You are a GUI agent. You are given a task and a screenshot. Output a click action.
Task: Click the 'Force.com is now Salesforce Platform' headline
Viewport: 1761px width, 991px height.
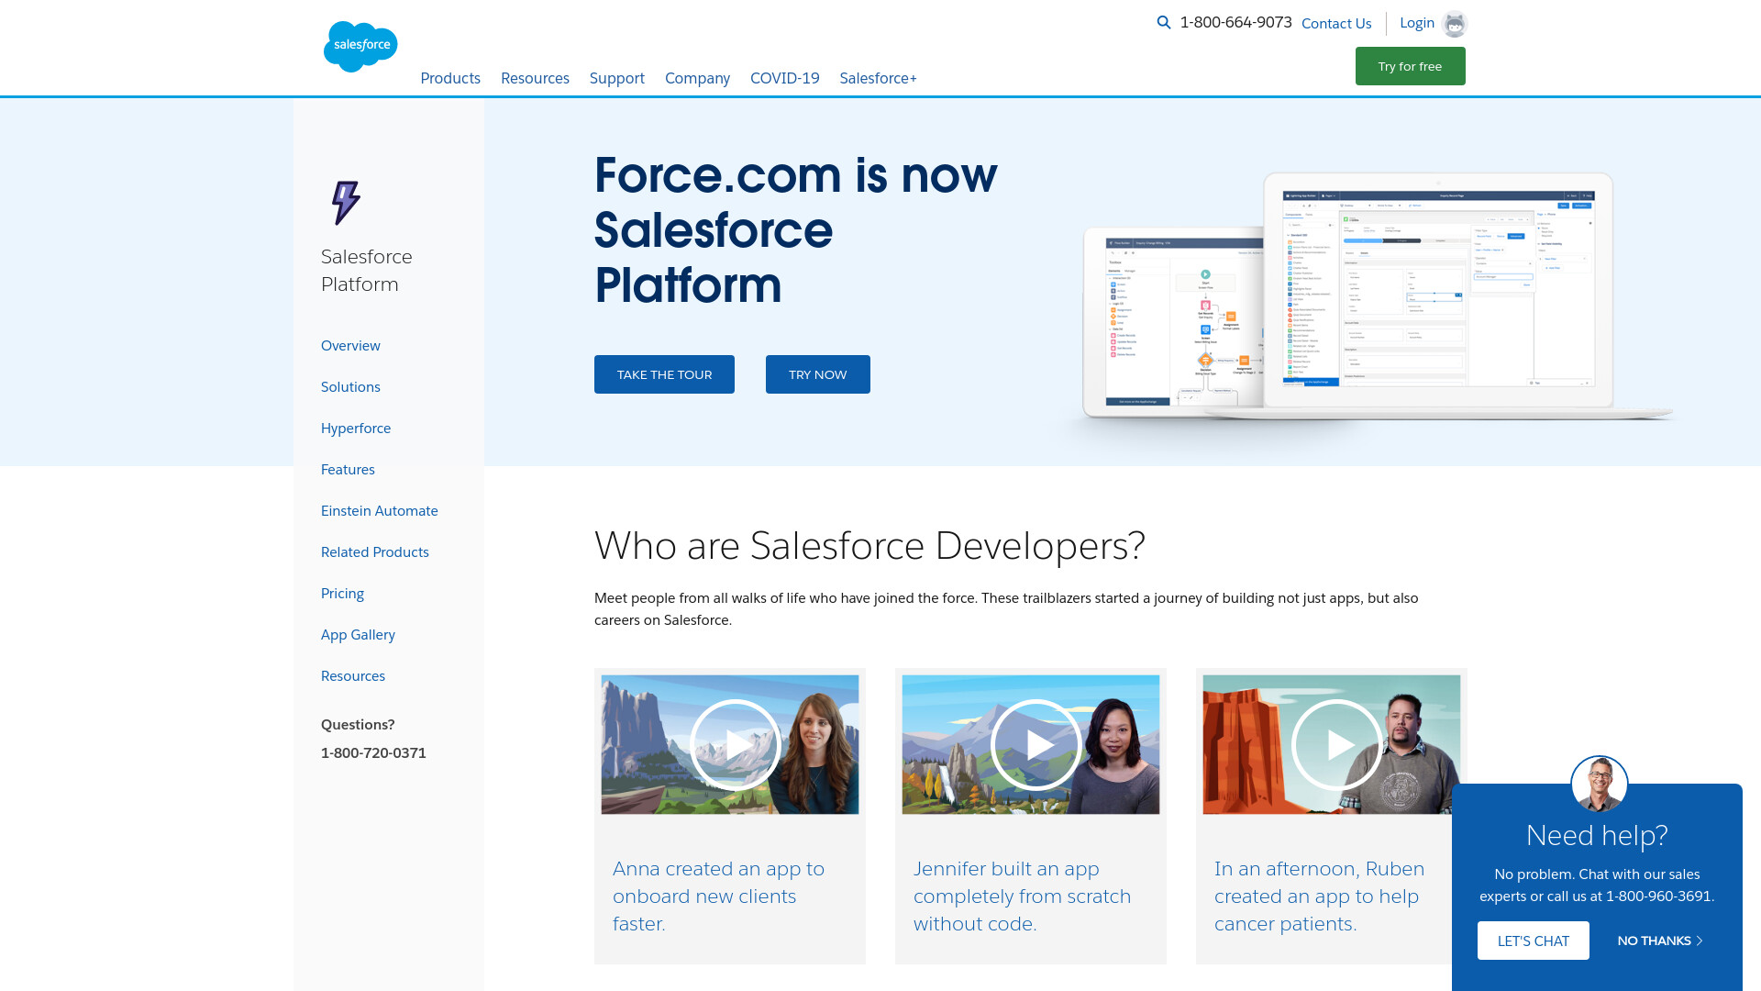[796, 229]
